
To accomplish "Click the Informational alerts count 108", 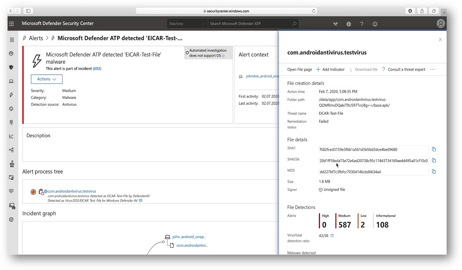I will pos(382,225).
